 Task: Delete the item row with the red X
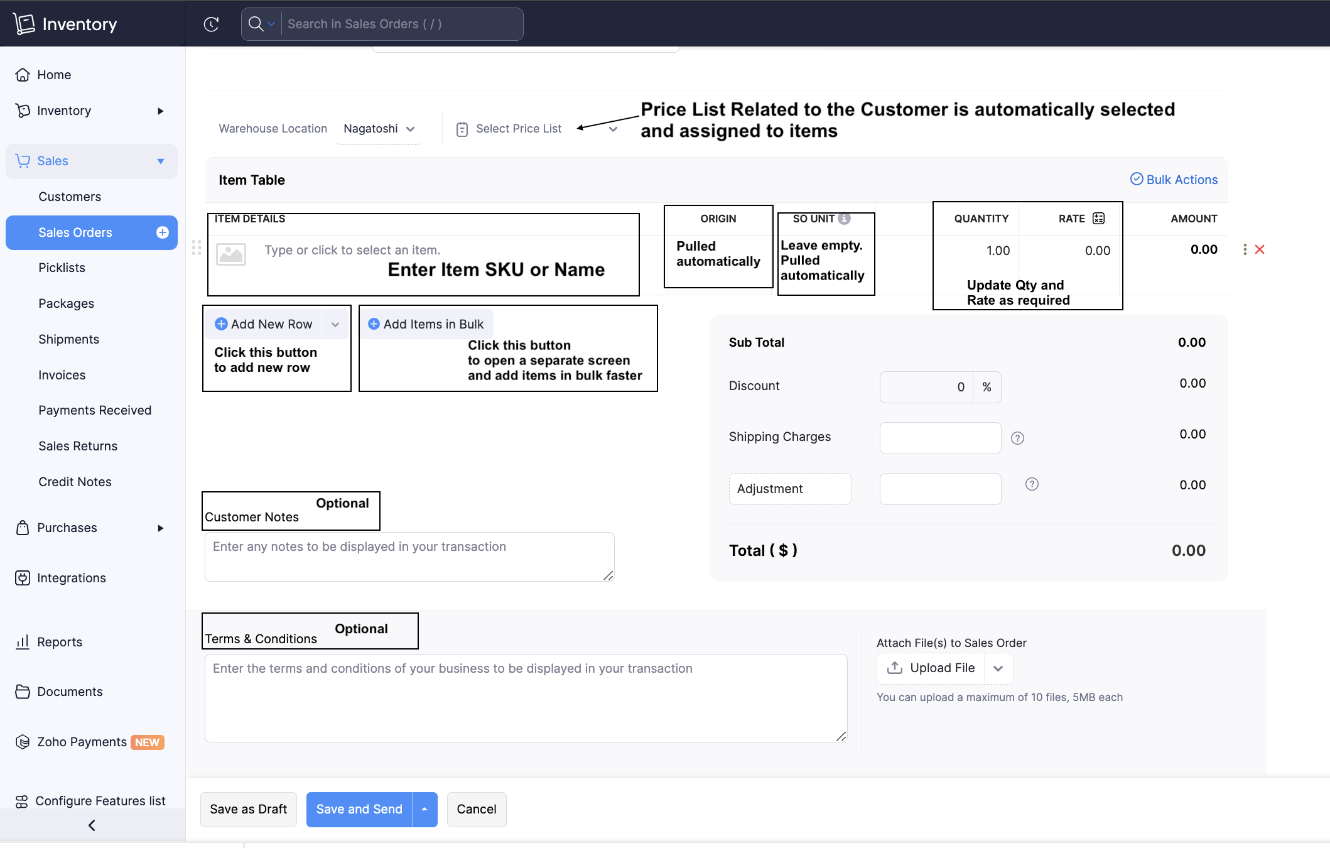pos(1260,249)
